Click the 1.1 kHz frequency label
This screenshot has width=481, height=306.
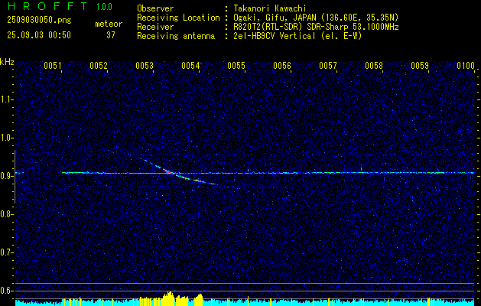tap(6, 99)
